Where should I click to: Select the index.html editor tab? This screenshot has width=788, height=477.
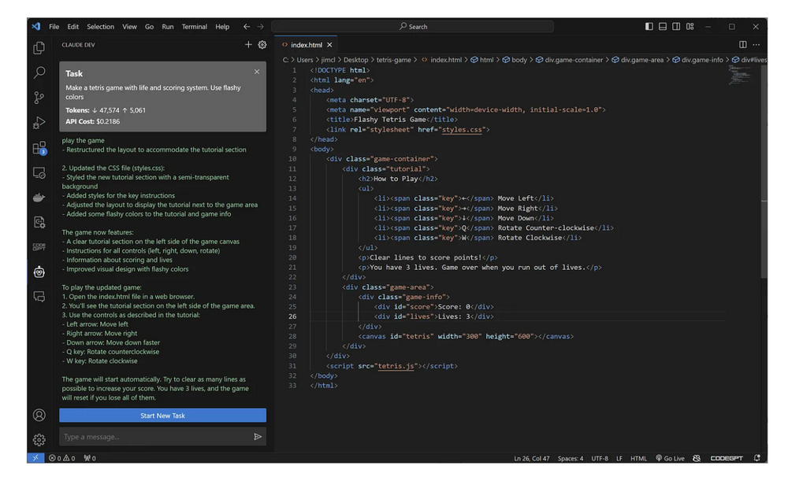tap(305, 45)
